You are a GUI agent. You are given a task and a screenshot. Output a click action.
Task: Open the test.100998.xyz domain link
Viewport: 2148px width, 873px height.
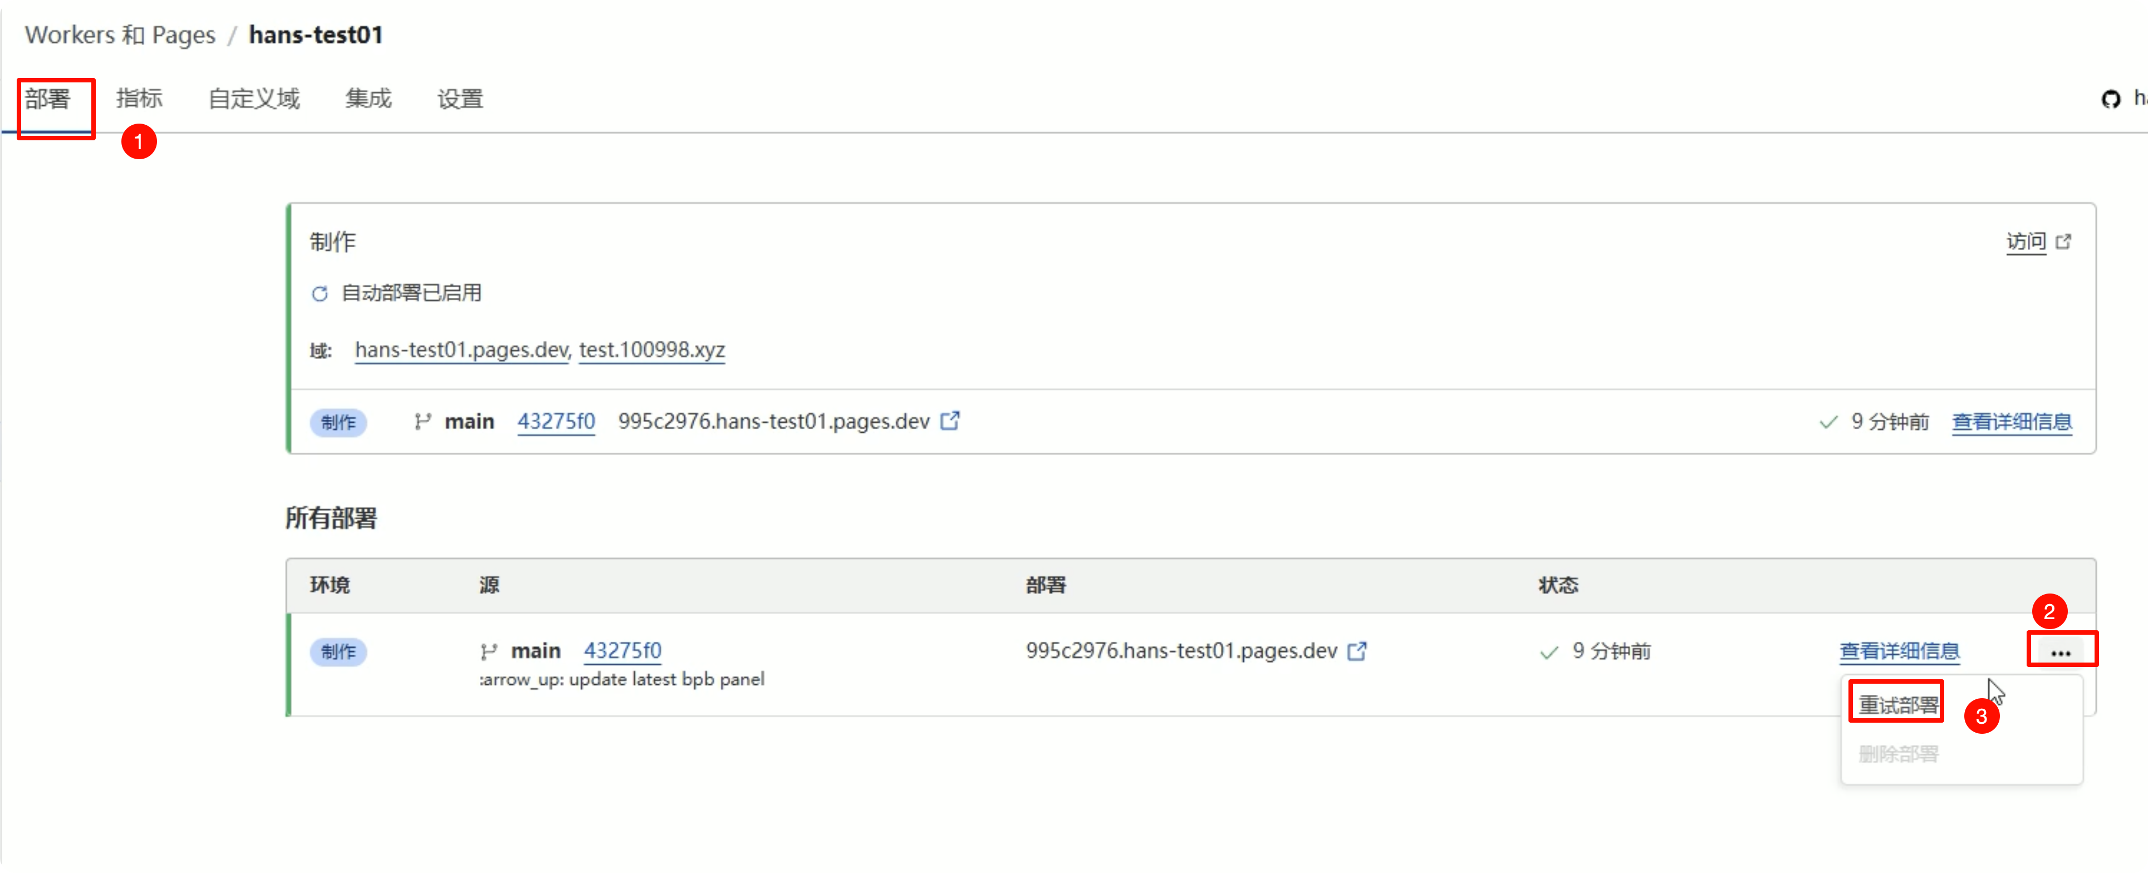(651, 349)
